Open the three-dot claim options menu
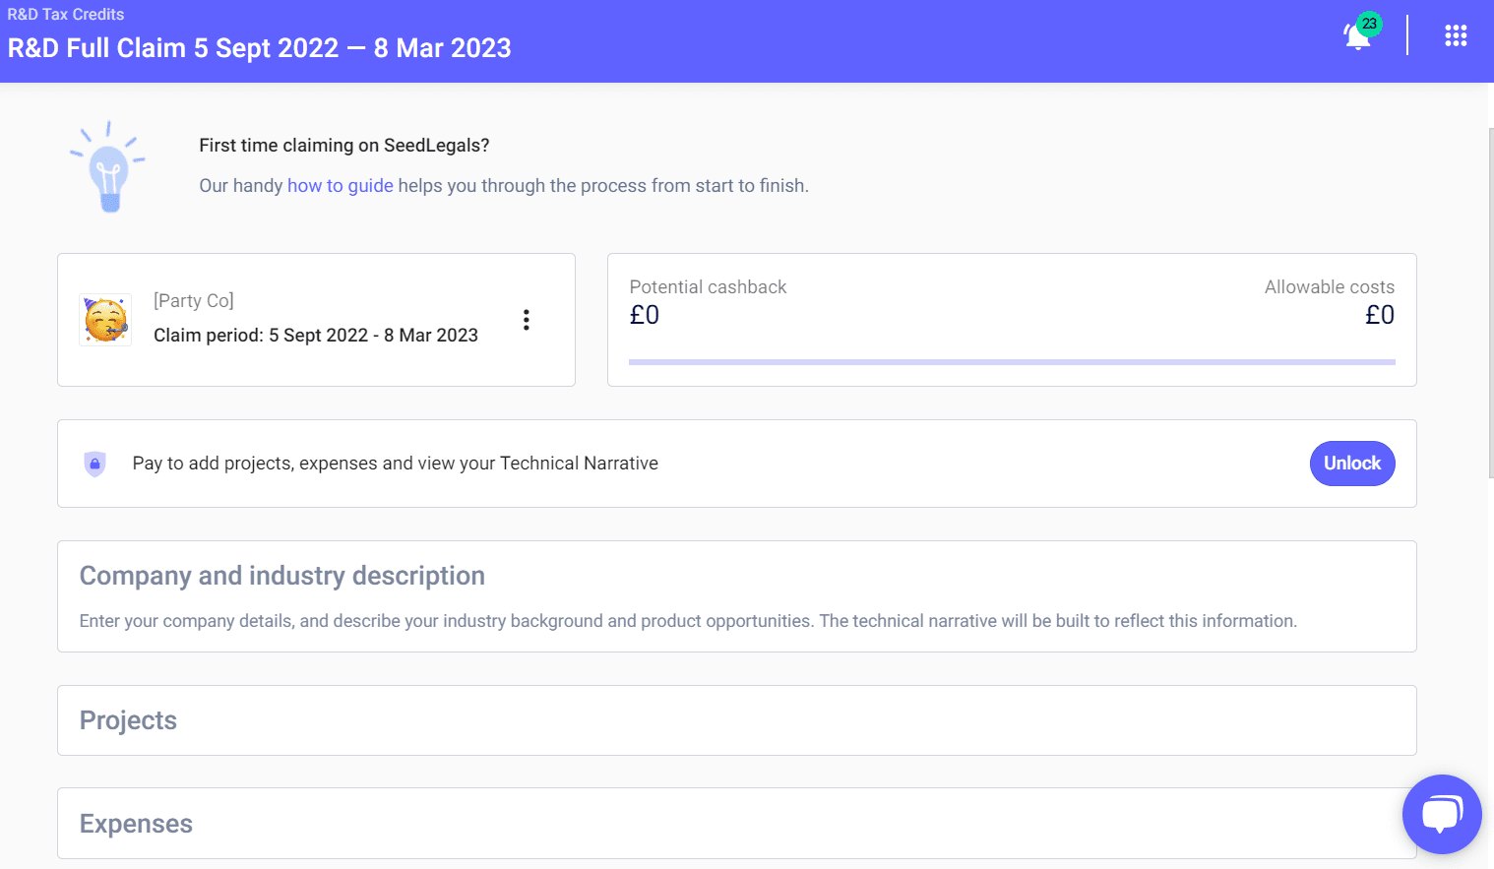1494x869 pixels. coord(527,320)
